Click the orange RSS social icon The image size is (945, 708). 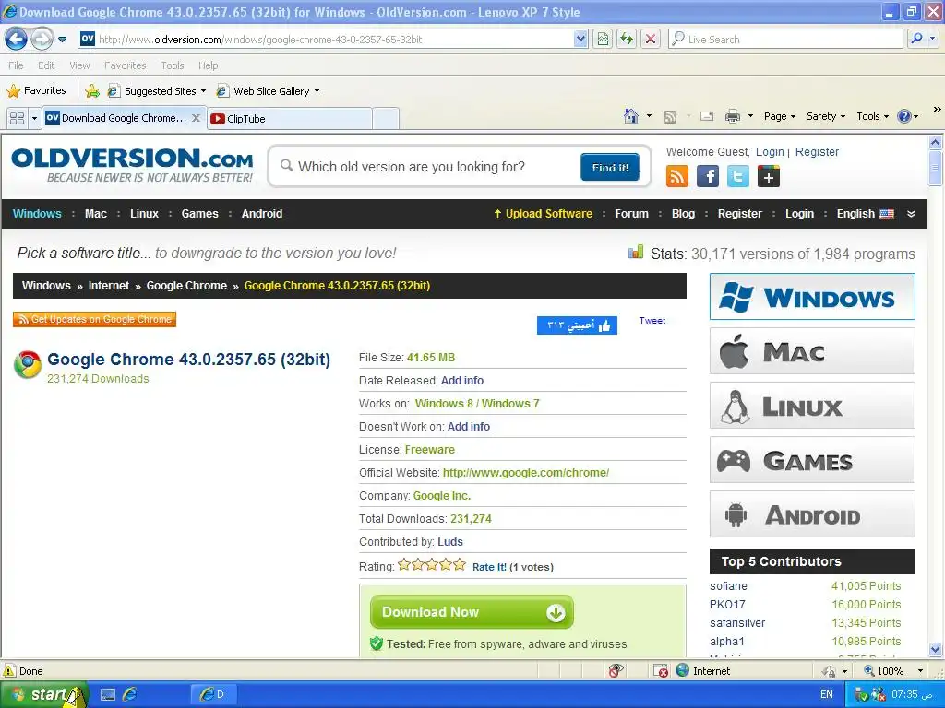677,176
